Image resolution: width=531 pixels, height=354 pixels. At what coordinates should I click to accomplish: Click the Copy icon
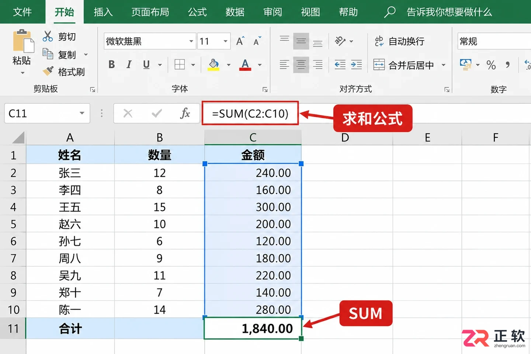(x=48, y=54)
